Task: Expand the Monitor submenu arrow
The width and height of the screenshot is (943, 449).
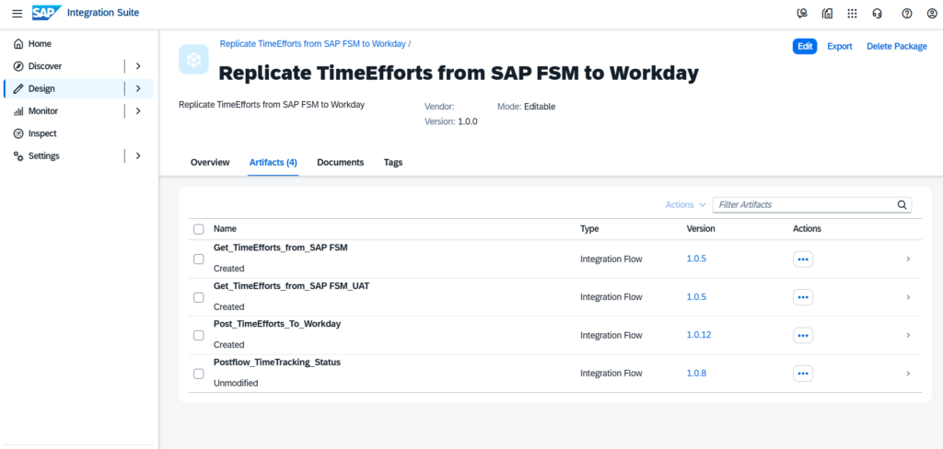Action: (138, 110)
